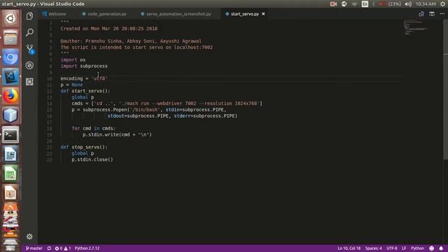Click the 'import subprocess' line
This screenshot has height=252, width=448.
click(84, 66)
